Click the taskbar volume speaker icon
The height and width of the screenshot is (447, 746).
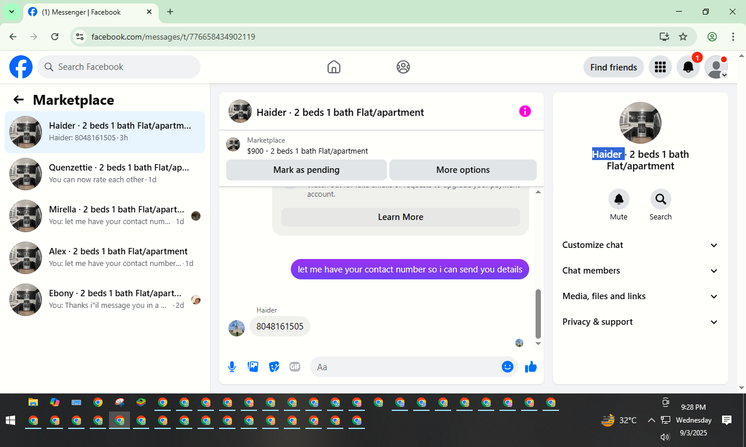coord(666,437)
